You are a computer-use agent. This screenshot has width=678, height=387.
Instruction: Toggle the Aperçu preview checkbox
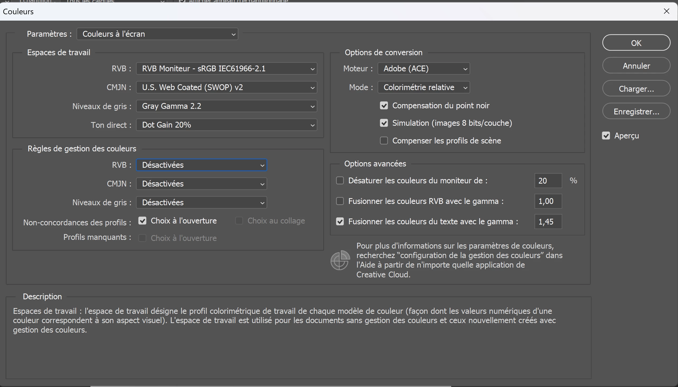click(x=606, y=136)
